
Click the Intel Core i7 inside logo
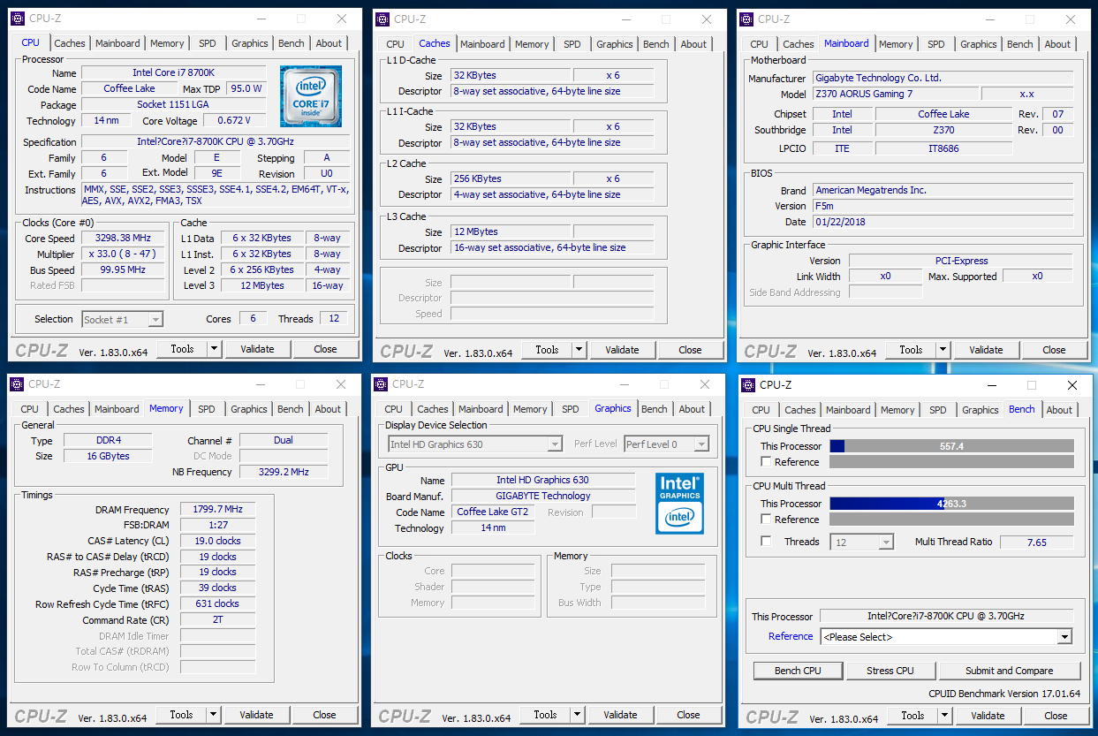(311, 96)
